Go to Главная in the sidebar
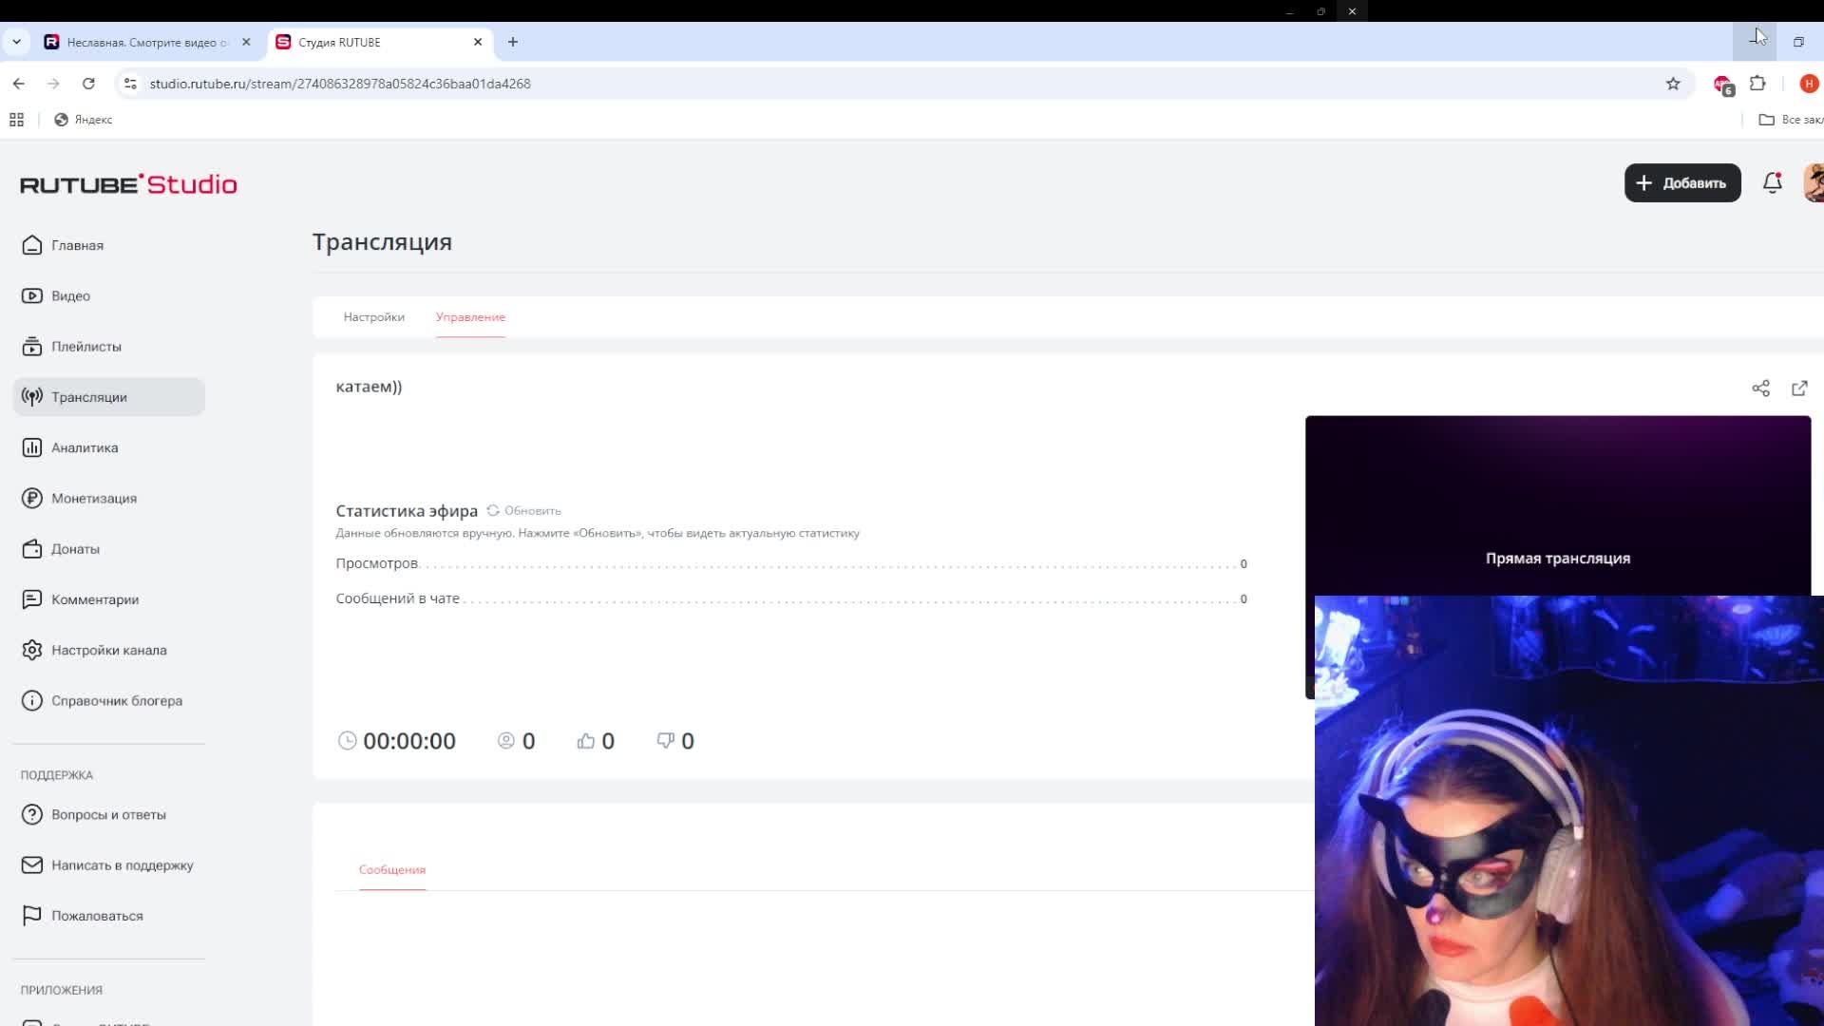Screen dimensions: 1824x1026 [77, 245]
